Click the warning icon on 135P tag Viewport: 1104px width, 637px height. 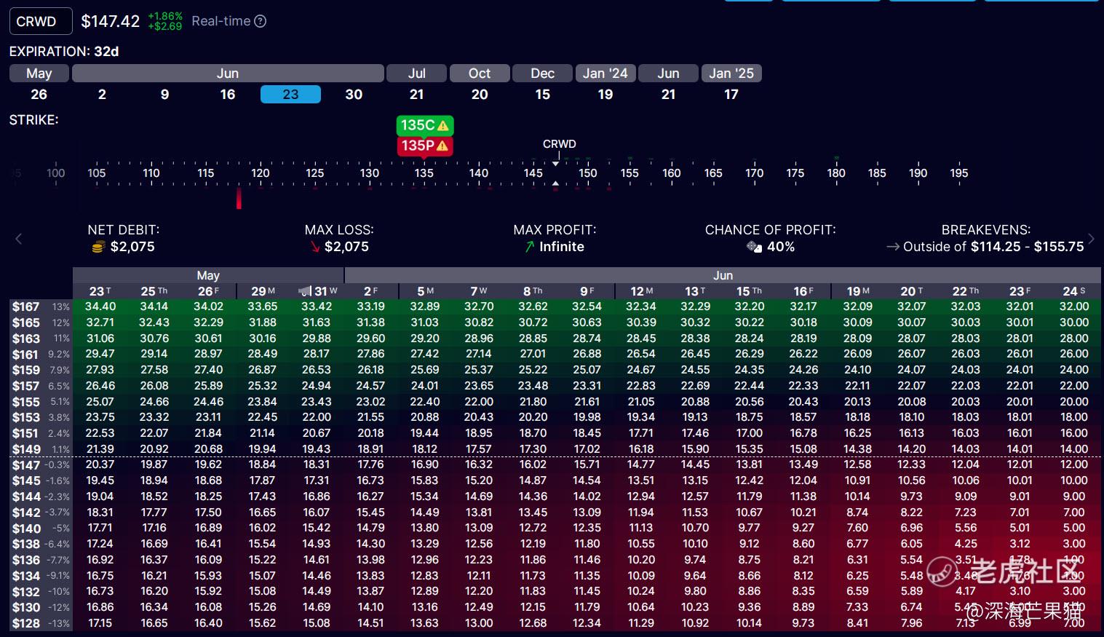442,146
